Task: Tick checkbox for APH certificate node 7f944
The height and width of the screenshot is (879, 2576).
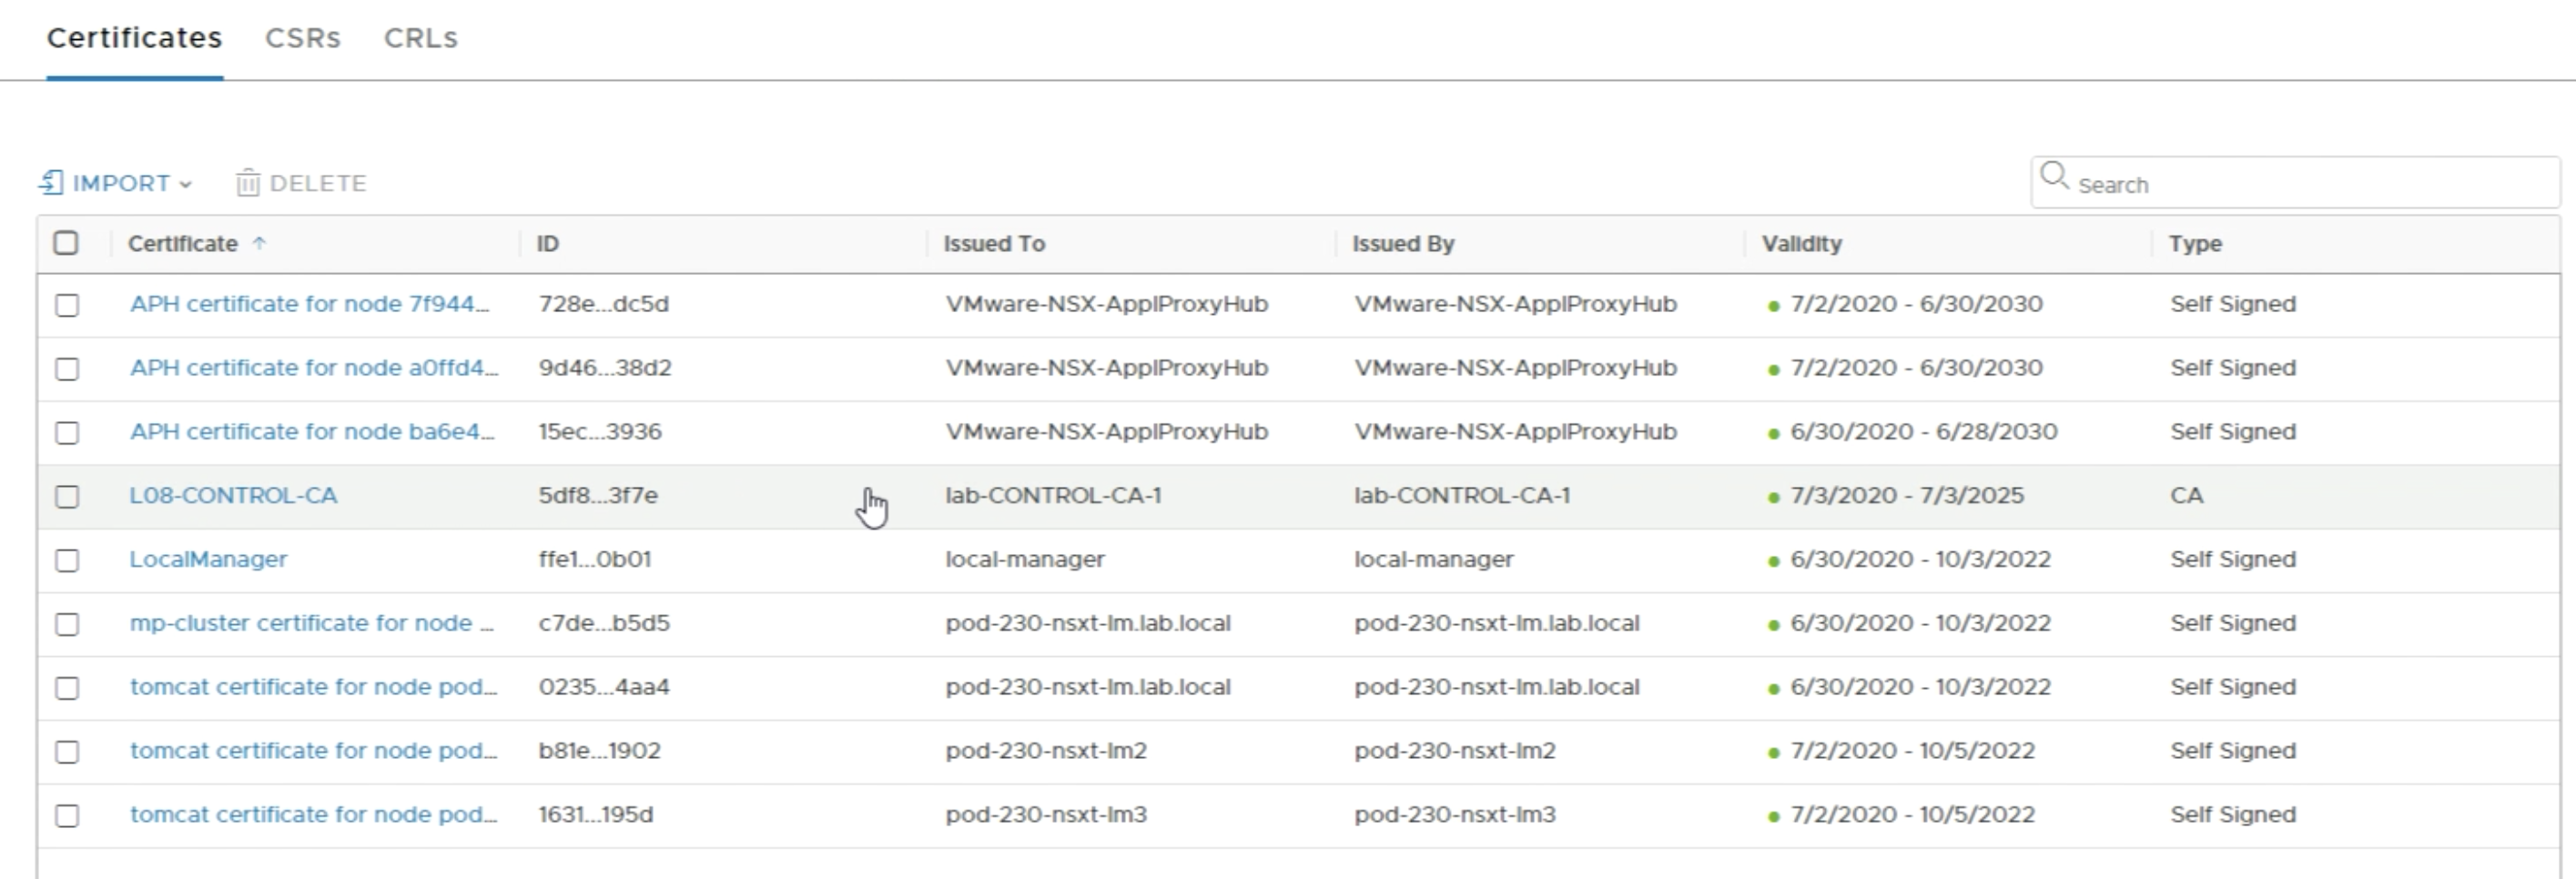Action: [67, 305]
